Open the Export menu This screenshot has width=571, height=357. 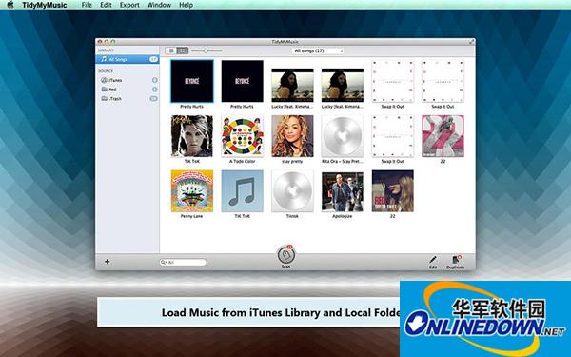click(x=129, y=5)
